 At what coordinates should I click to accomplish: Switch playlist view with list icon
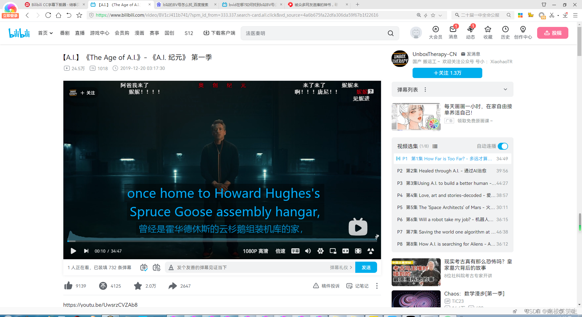[435, 146]
